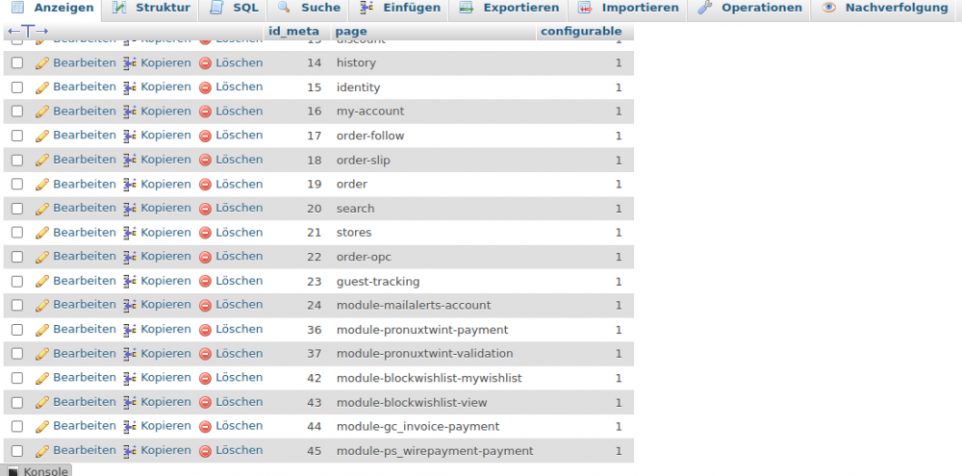This screenshot has width=962, height=476.
Task: Switch to the Exportieren tab
Action: tap(509, 9)
